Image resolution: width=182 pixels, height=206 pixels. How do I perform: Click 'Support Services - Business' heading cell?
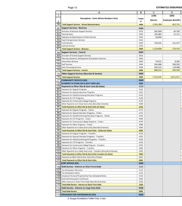(x=99, y=28)
